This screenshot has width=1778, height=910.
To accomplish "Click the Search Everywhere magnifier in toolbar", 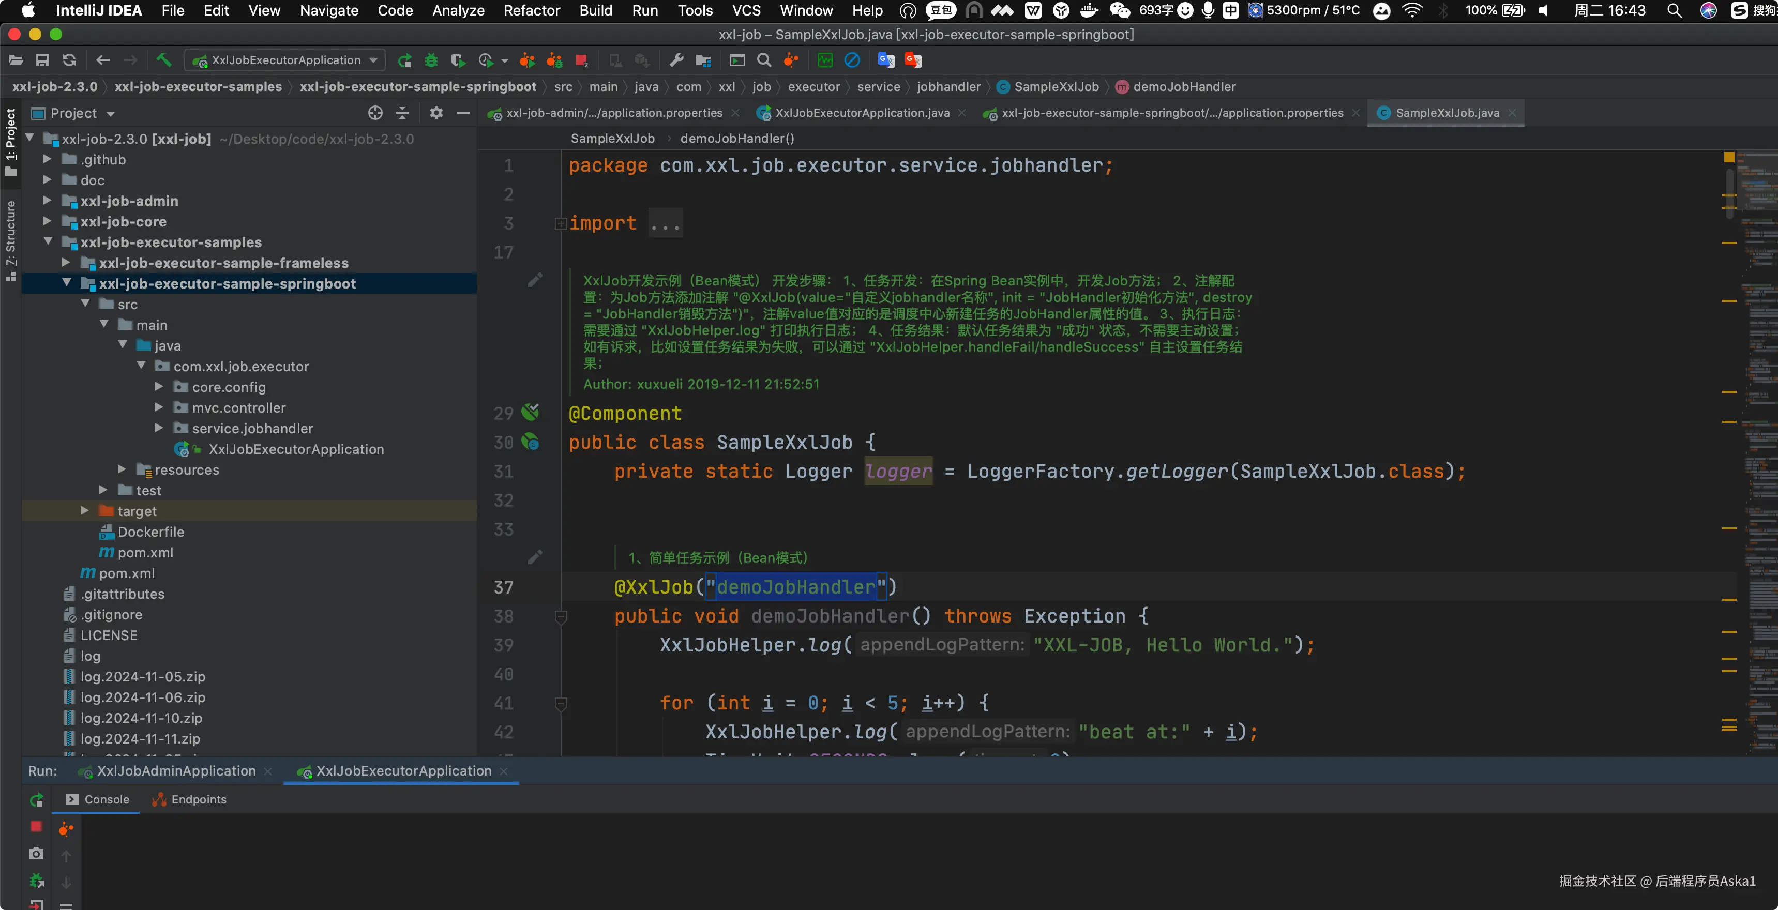I will [764, 60].
